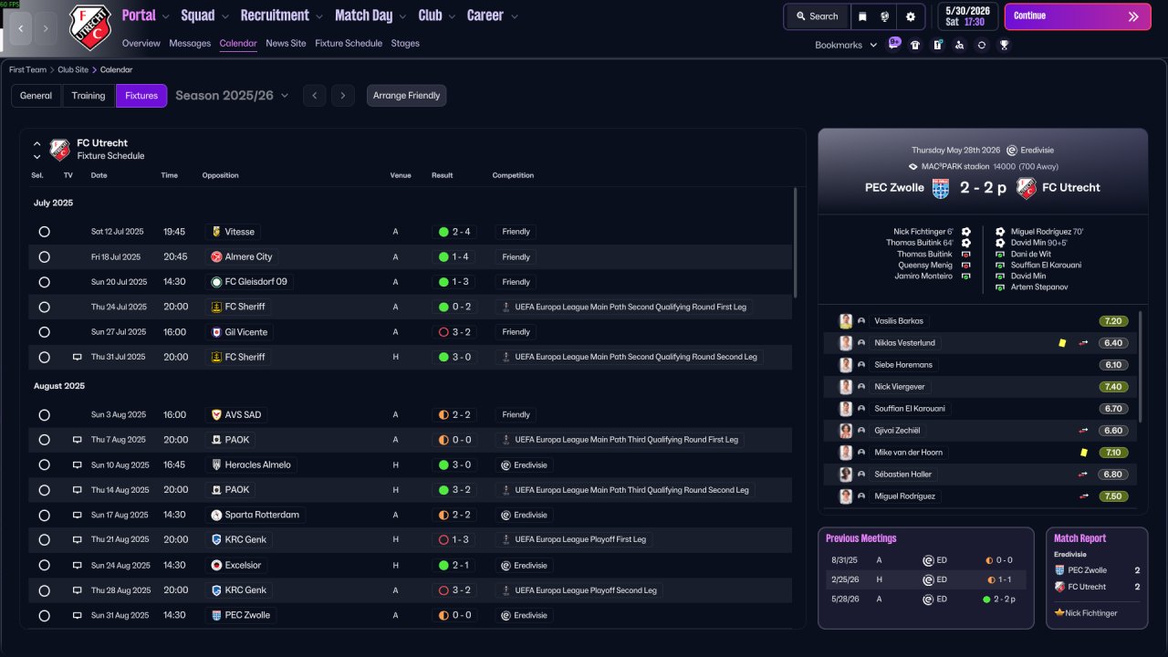Viewport: 1168px width, 657px height.
Task: Open the Fixture Schedule tab
Action: [349, 43]
